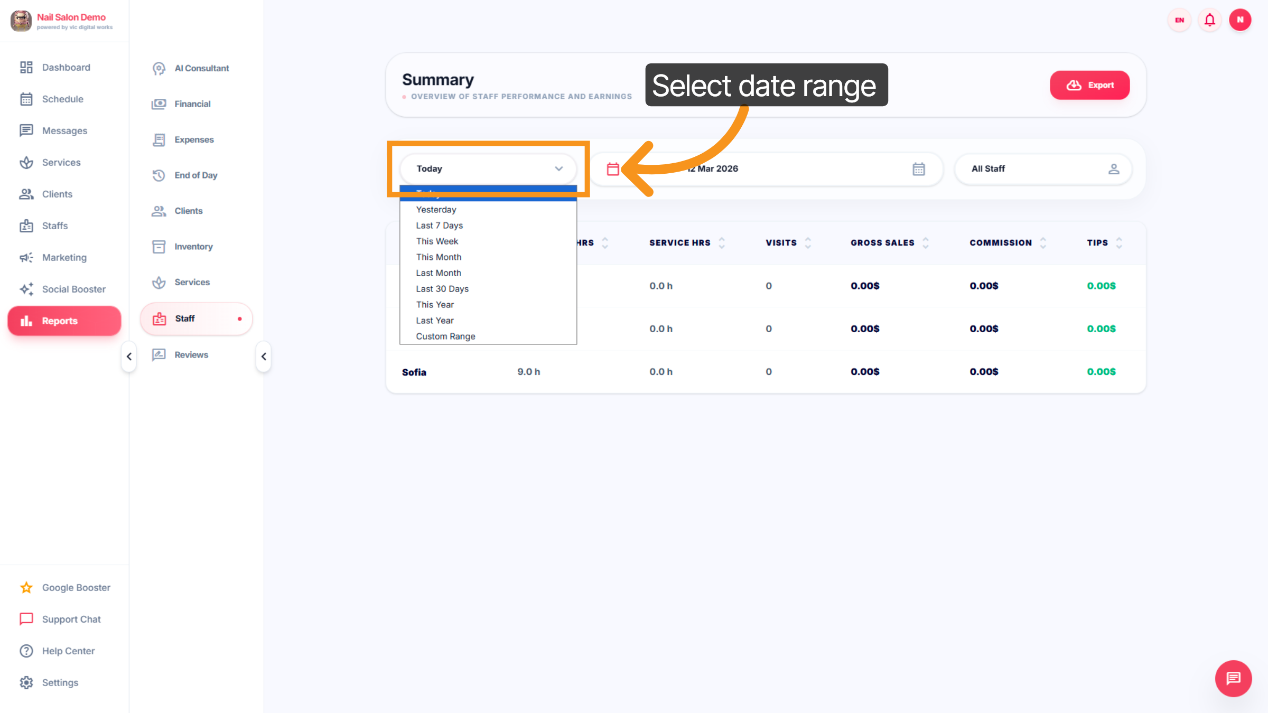Open the End of Day report
The height and width of the screenshot is (713, 1268).
point(195,175)
